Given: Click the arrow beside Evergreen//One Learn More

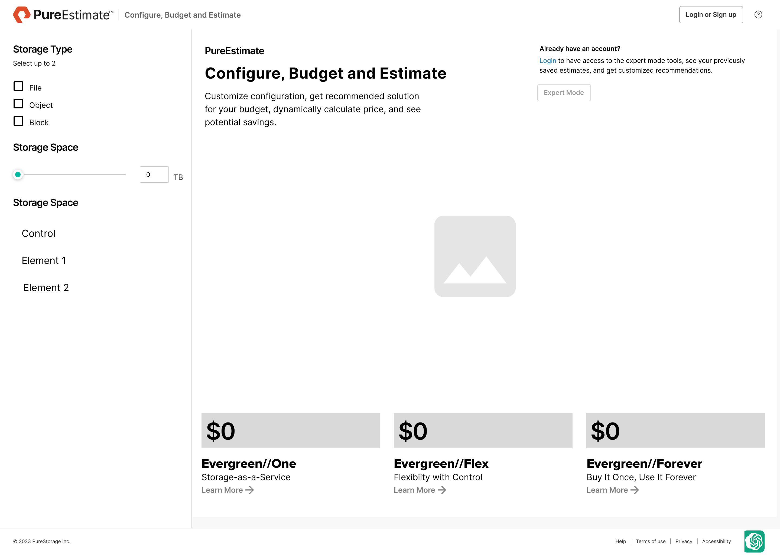Looking at the screenshot, I should click(x=250, y=490).
